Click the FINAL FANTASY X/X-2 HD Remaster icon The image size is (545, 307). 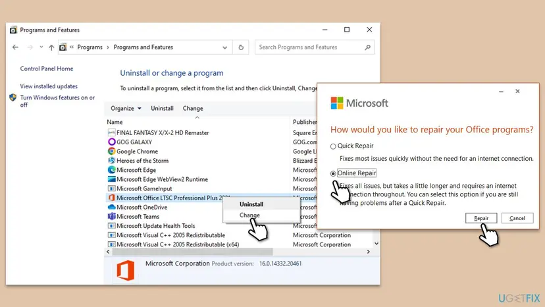click(x=111, y=132)
